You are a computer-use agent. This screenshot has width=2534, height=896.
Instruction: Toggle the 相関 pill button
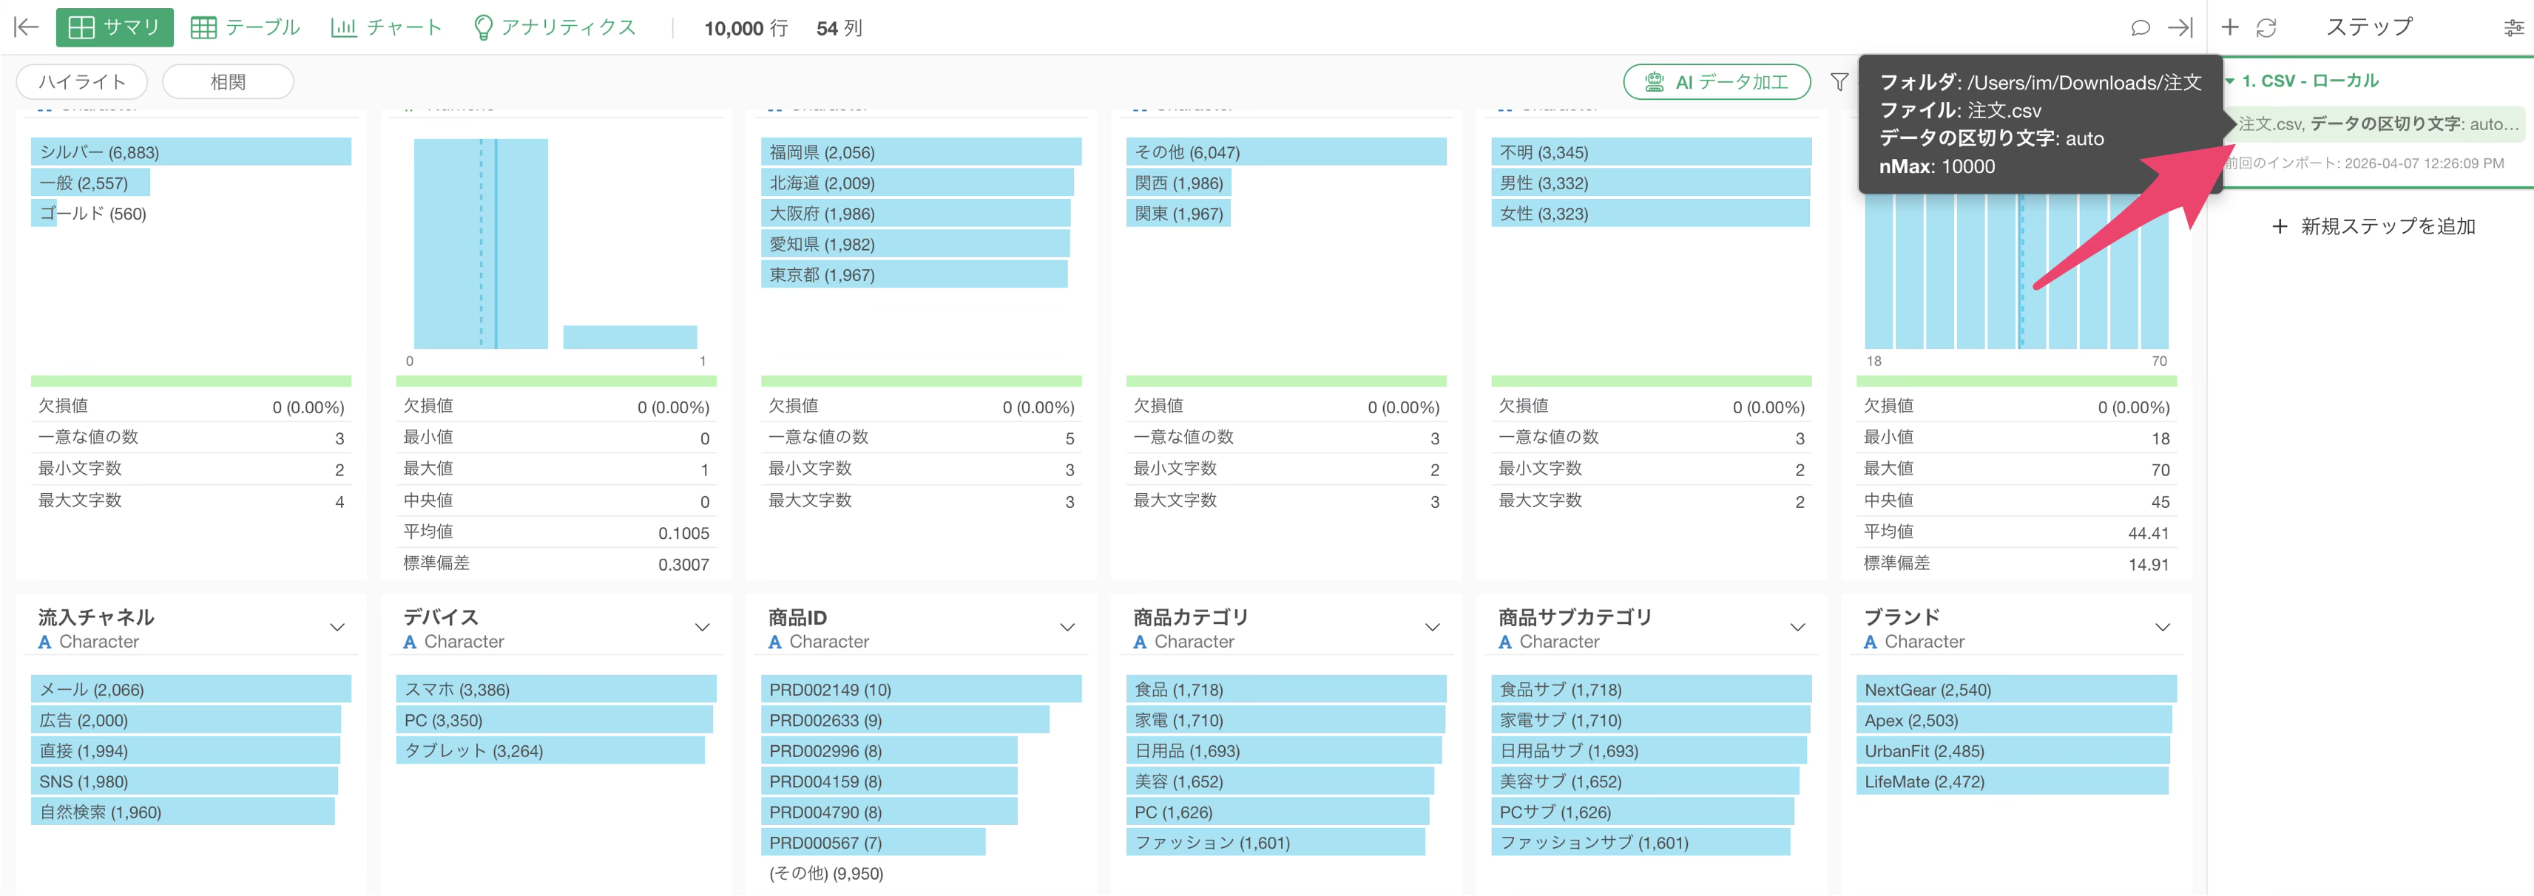227,81
